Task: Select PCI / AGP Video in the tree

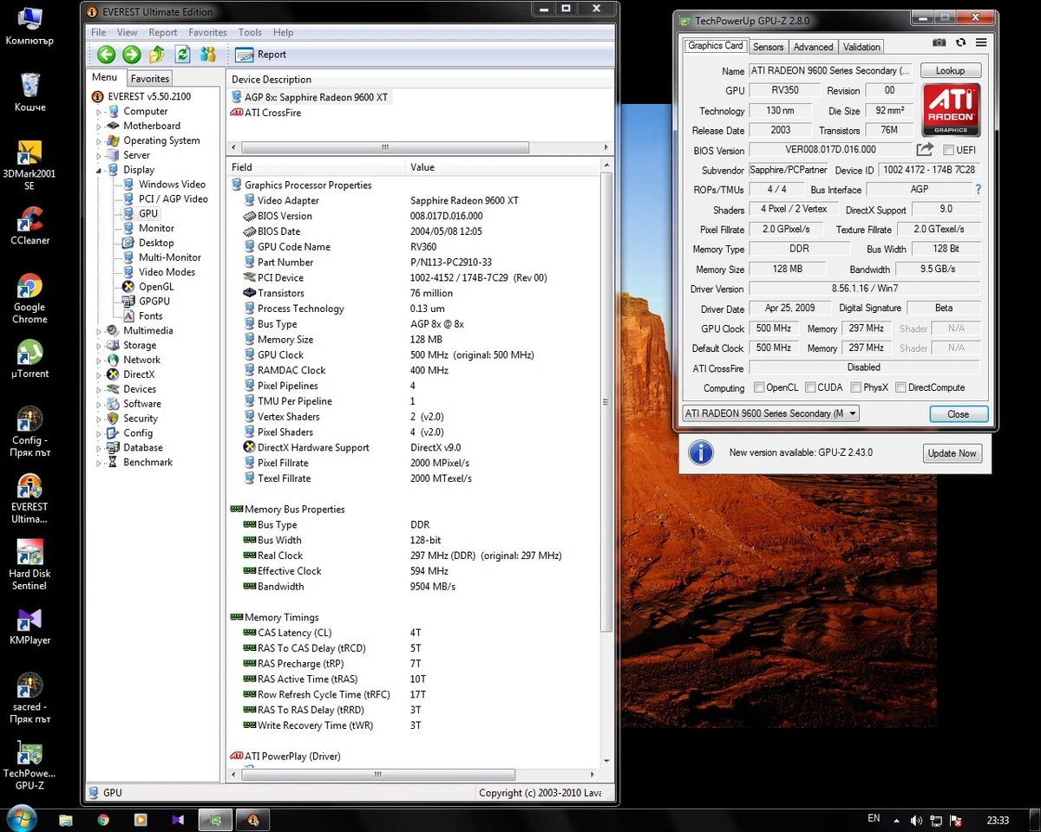Action: pos(165,198)
